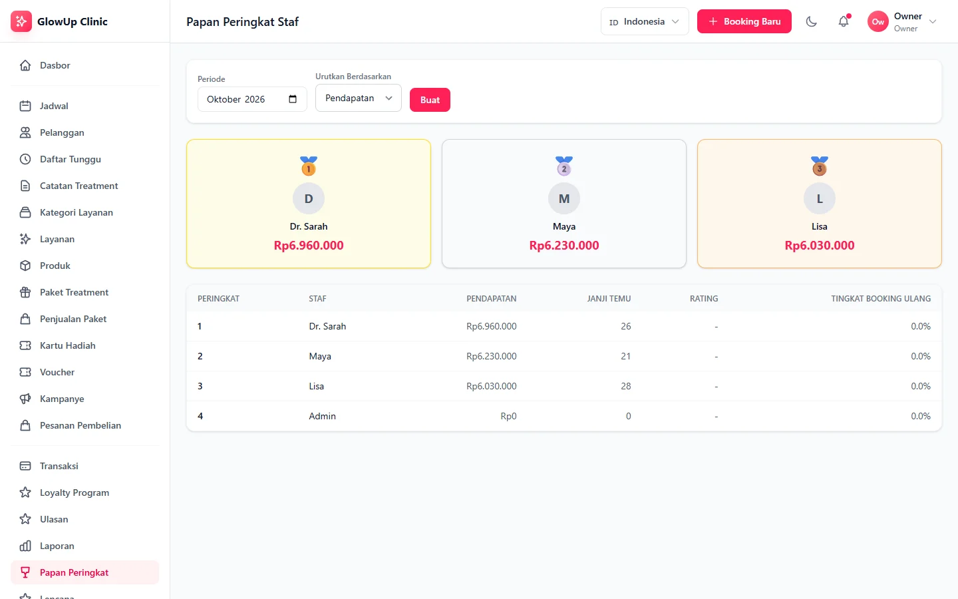The width and height of the screenshot is (958, 599).
Task: Click the TINGKAT BOOKING ULANG column header
Action: pos(881,299)
